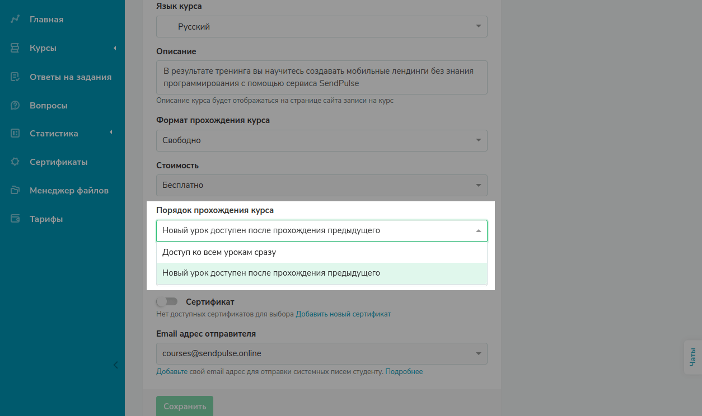702x416 pixels.
Task: Open the Язык курса dropdown
Action: point(321,27)
